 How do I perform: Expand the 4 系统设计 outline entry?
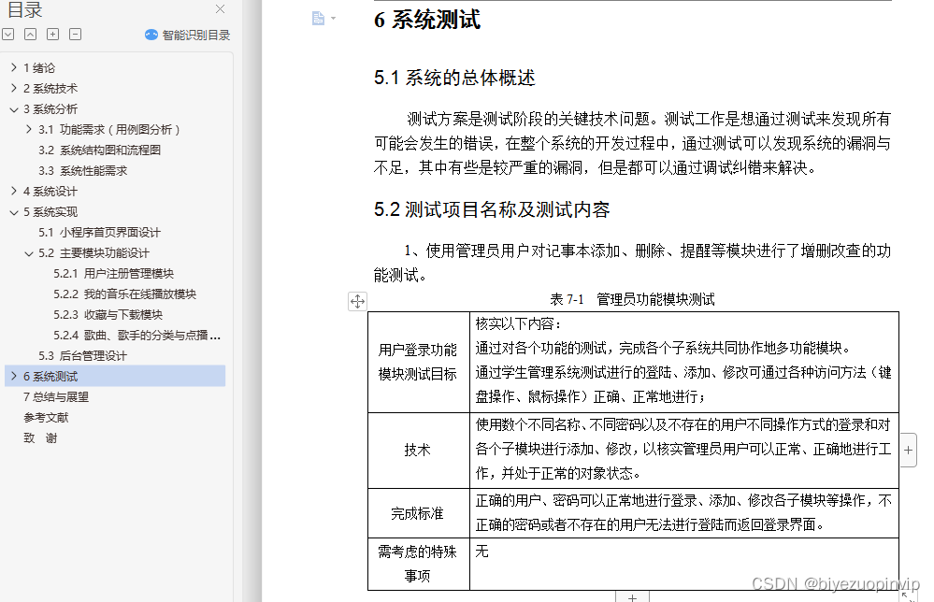click(x=14, y=191)
